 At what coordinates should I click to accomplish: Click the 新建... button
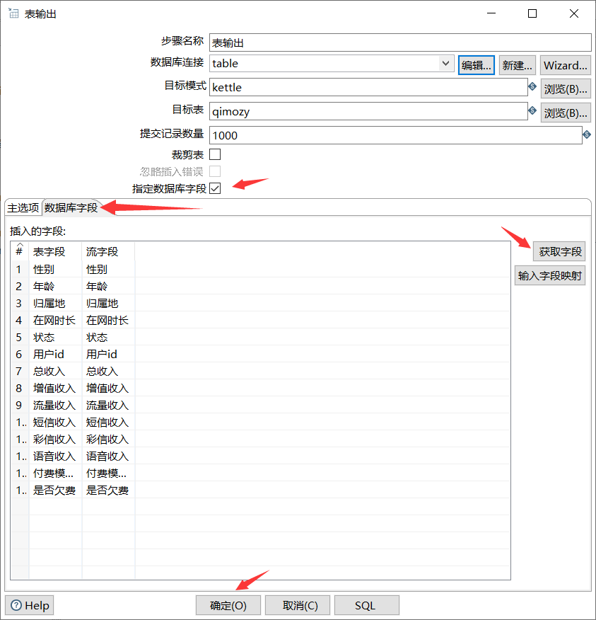(518, 65)
